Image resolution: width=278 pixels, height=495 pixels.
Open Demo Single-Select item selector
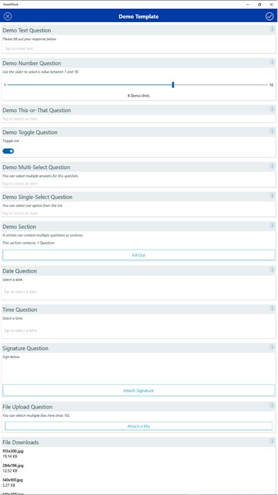click(x=139, y=213)
